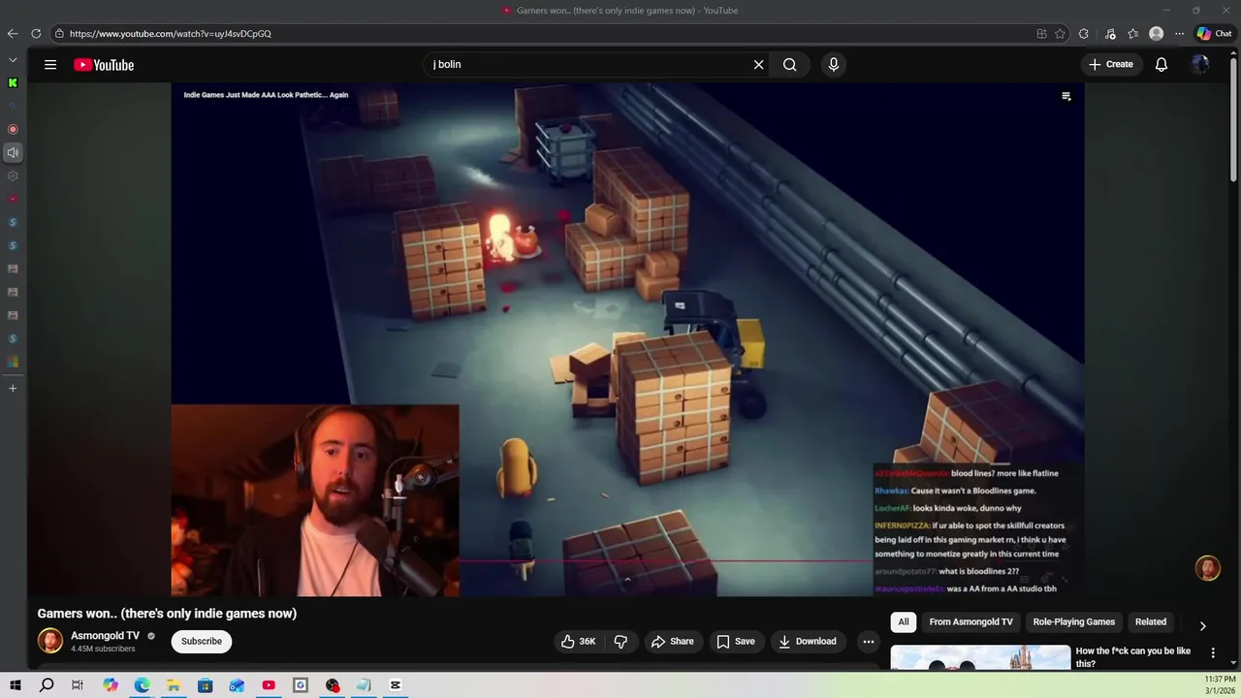Go back with the browser back arrow
Viewport: 1241px width, 698px height.
pos(13,33)
